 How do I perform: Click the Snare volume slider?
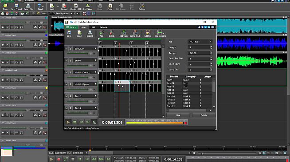coord(82,66)
